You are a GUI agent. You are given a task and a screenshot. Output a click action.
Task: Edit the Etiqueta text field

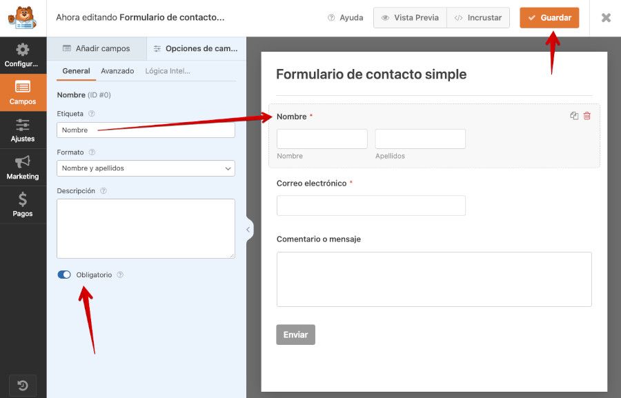pyautogui.click(x=146, y=130)
